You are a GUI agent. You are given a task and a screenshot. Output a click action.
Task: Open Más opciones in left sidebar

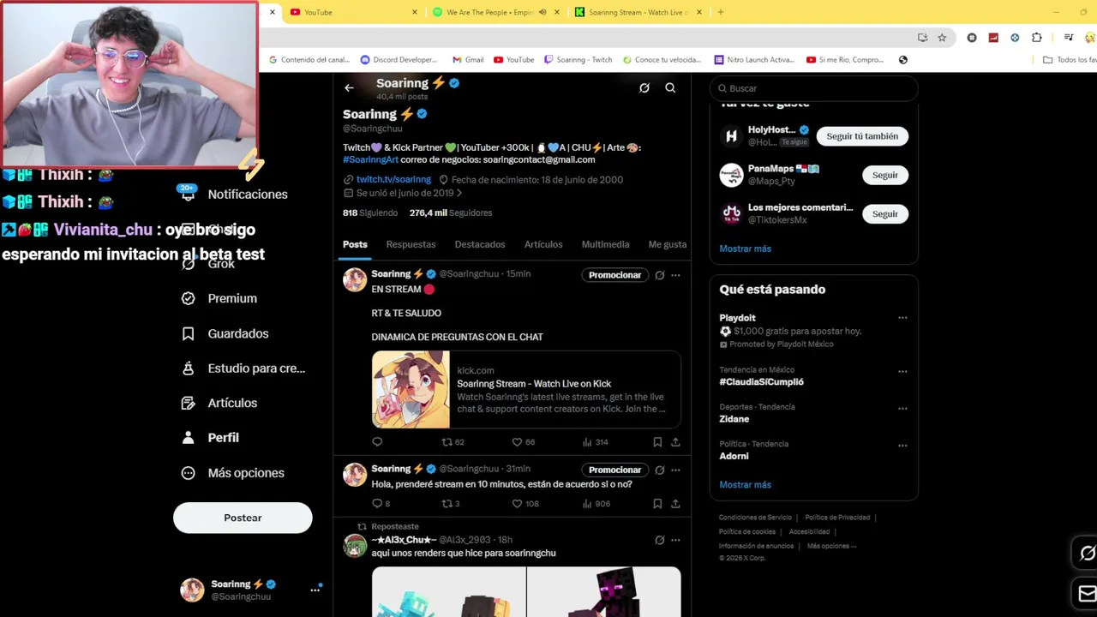point(233,473)
